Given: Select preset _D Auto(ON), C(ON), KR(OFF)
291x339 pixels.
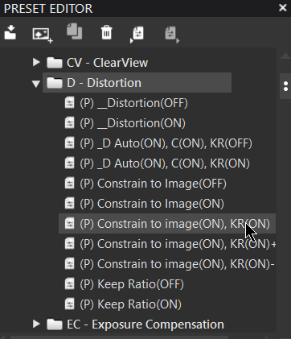Looking at the screenshot, I should point(166,143).
